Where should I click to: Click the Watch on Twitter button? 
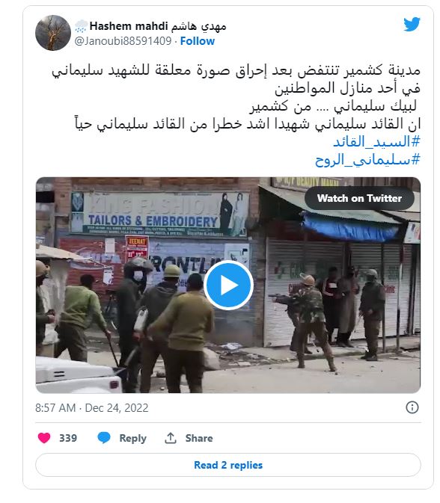click(x=359, y=198)
